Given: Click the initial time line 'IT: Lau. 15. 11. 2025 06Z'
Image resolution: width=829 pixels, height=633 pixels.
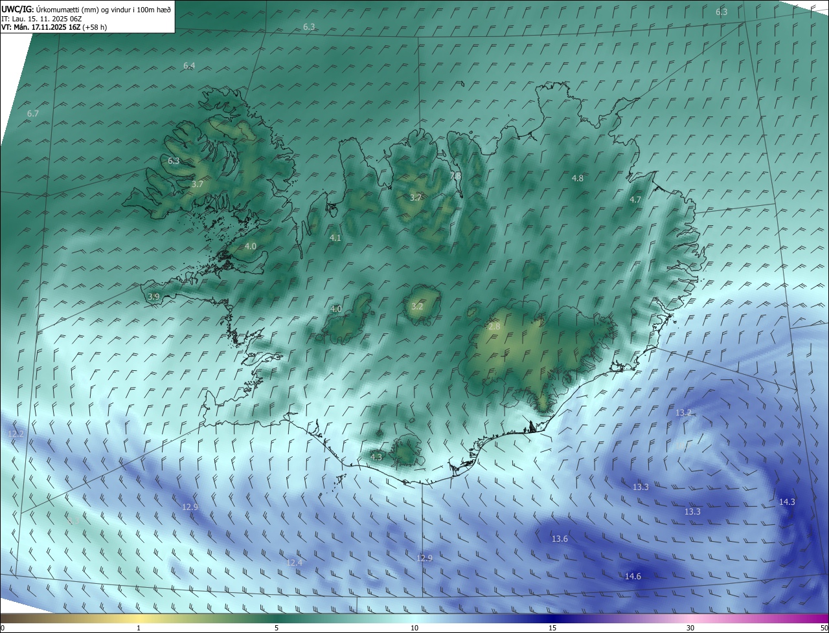Looking at the screenshot, I should point(41,19).
